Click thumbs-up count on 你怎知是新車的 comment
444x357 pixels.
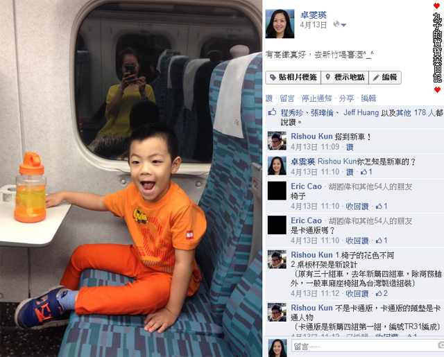point(366,172)
